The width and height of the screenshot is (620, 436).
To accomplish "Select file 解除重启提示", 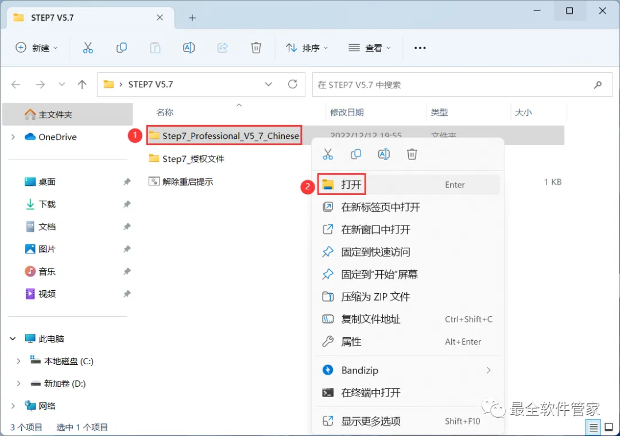I will 181,182.
